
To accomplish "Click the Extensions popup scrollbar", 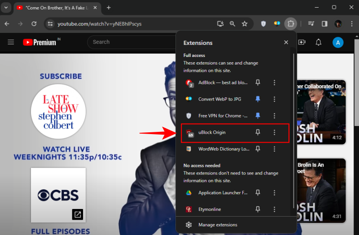I will [293, 131].
